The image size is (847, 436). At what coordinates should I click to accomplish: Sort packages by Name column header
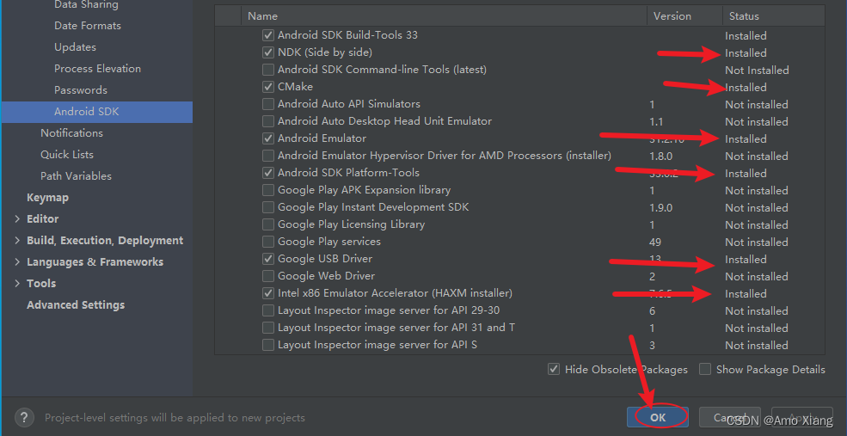[x=262, y=15]
